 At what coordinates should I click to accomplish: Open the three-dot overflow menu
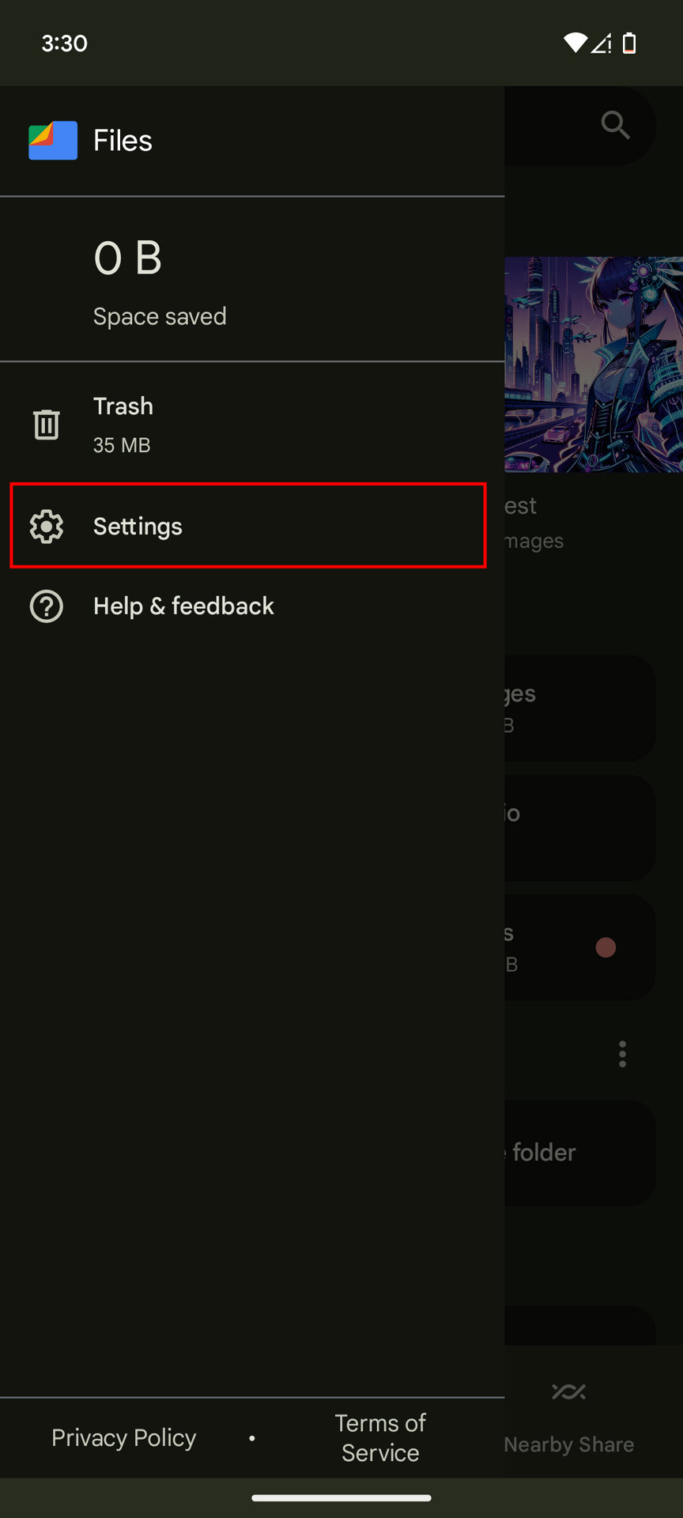[x=623, y=1054]
